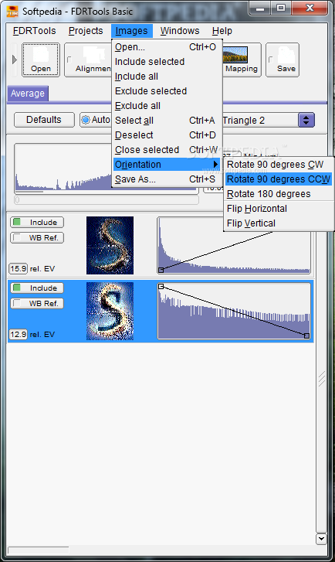The height and width of the screenshot is (562, 335).
Task: Select Flip Vertical
Action: 279,223
